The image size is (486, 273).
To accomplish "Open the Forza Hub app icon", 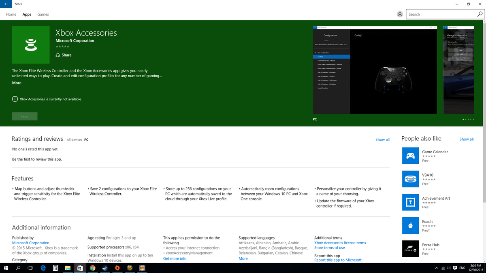I will pos(410,249).
